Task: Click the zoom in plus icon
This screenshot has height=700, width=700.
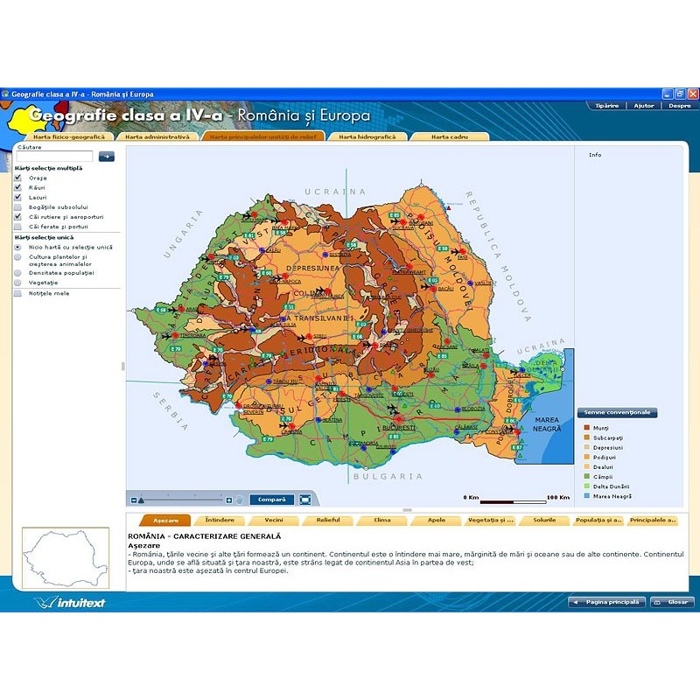Action: [229, 500]
